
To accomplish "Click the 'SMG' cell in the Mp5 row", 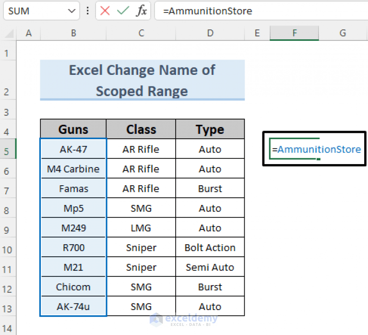I will pyautogui.click(x=141, y=208).
